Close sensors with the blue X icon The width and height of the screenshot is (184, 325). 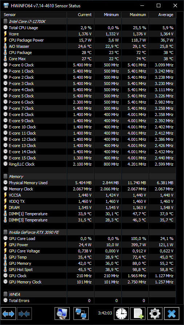coord(172,313)
